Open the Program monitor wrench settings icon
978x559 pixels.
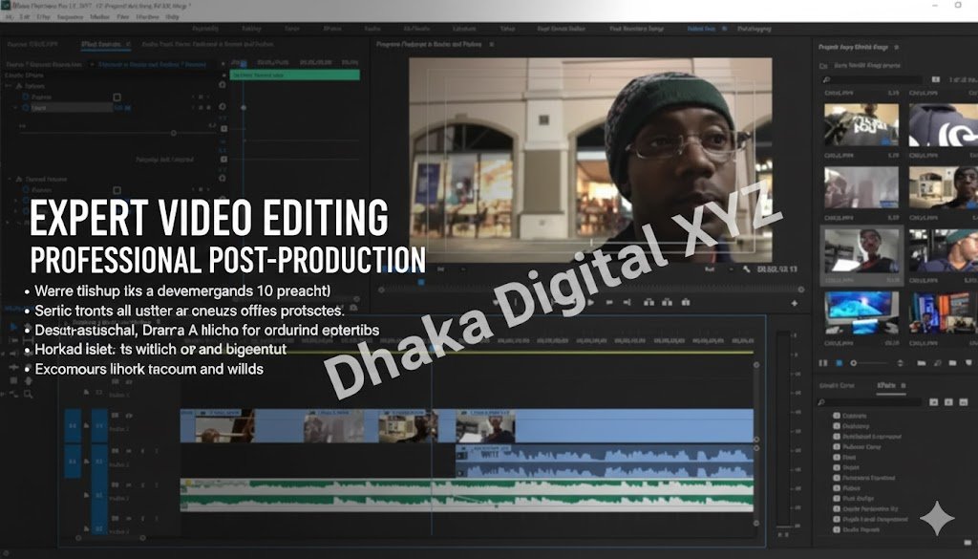coord(746,269)
